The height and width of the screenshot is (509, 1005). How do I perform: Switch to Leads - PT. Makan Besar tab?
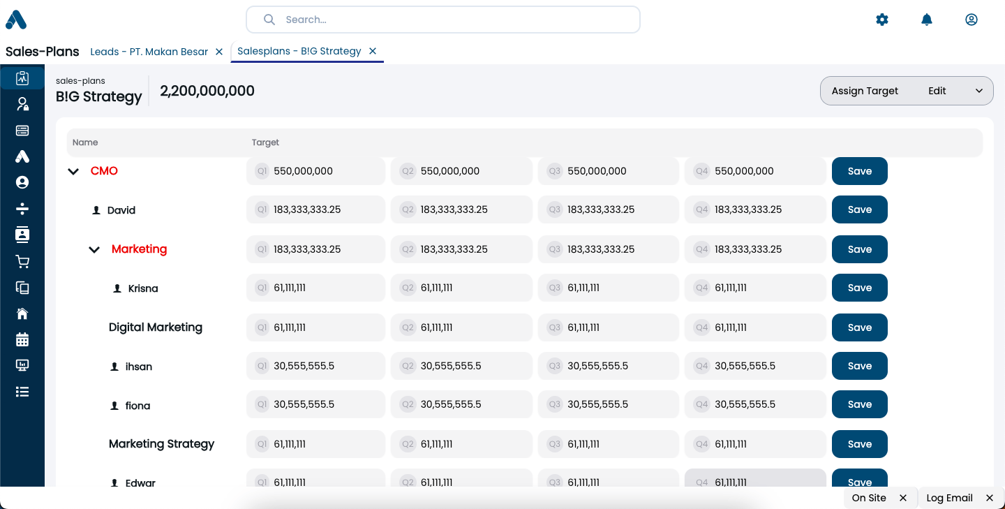[149, 52]
